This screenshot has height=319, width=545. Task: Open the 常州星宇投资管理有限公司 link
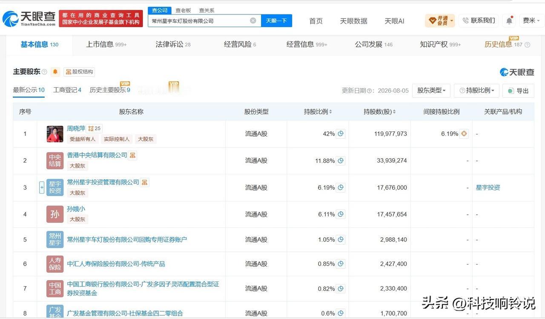coord(103,182)
